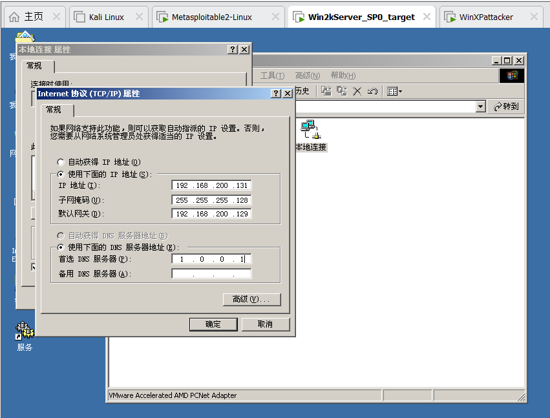This screenshot has height=418, width=550.
Task: Click the 默认网关 input field
Action: 211,214
